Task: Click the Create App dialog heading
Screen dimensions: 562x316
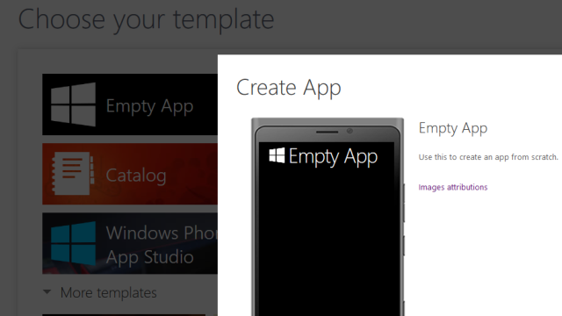Action: (289, 88)
